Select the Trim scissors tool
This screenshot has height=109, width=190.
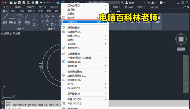point(53,16)
